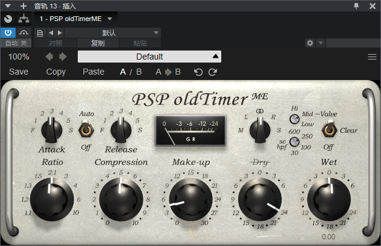Add insert with the plus icon
381x246 pixels.
pos(24,6)
